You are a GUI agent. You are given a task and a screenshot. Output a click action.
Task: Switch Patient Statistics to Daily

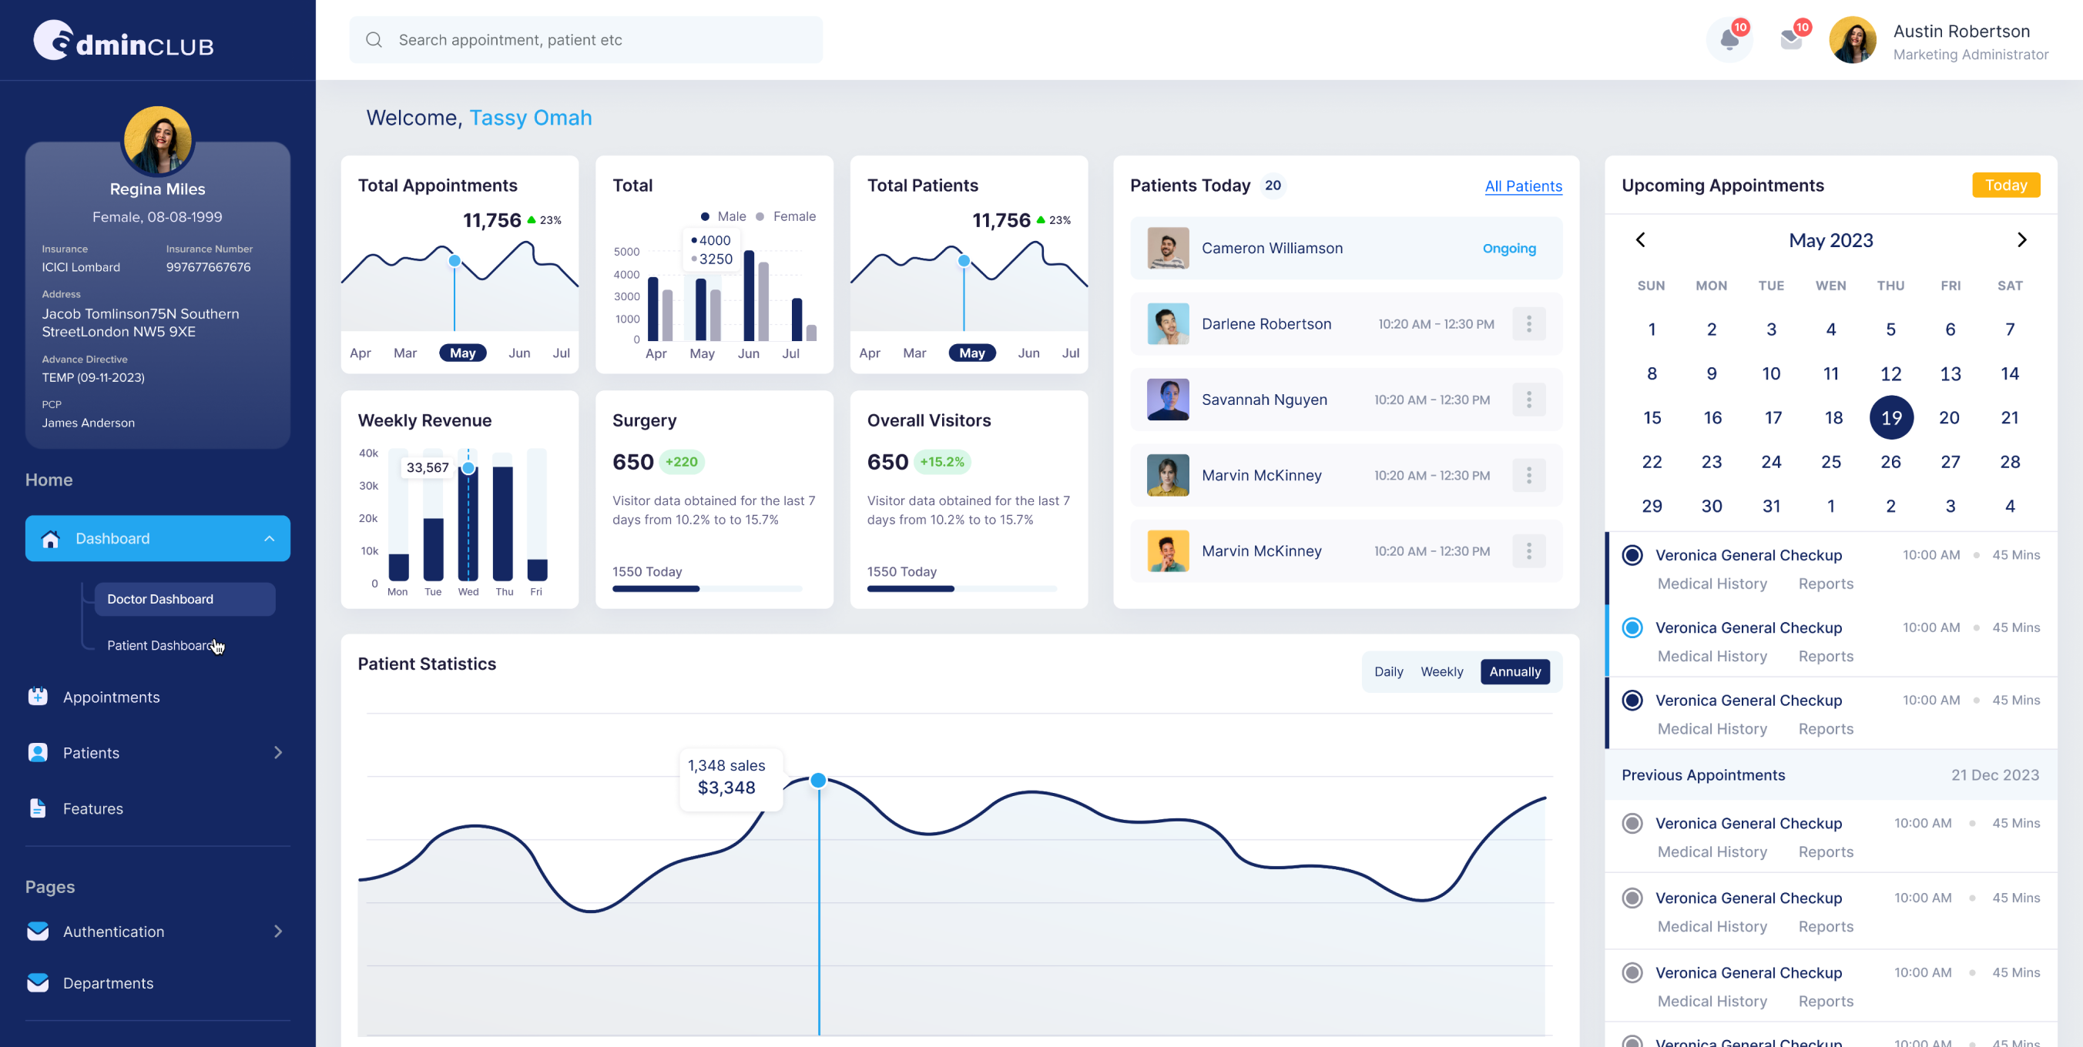pyautogui.click(x=1388, y=671)
